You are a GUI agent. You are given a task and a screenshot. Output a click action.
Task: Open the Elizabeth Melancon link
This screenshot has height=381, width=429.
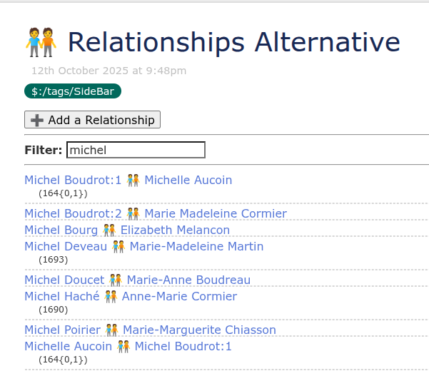click(175, 230)
